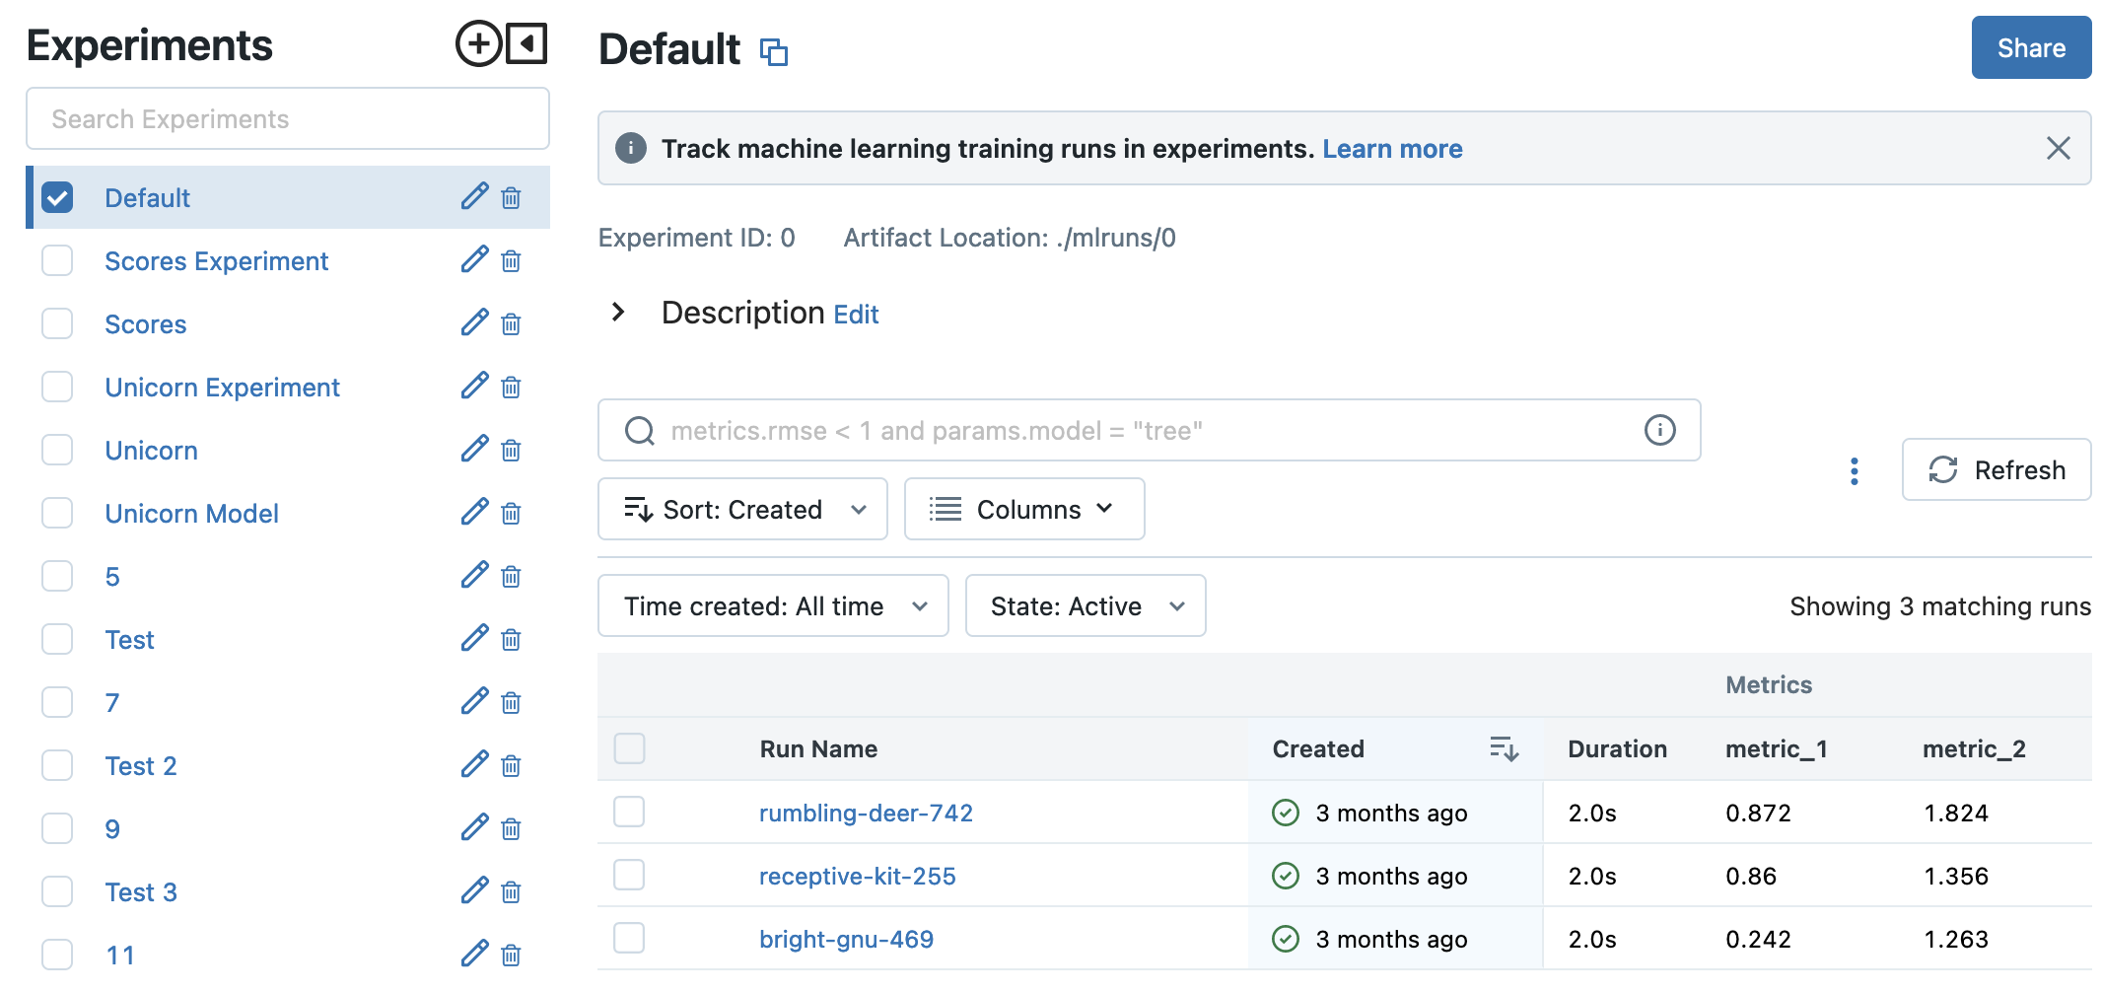Viewport: 2102px width, 992px height.
Task: Click the pencil icon for Scores Experiment
Action: [x=474, y=260]
